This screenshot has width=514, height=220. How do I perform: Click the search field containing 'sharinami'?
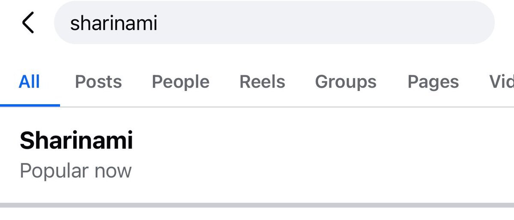point(274,23)
